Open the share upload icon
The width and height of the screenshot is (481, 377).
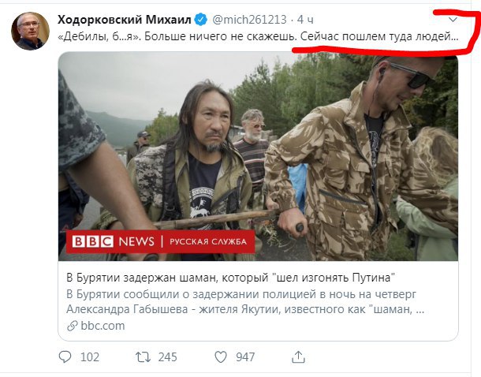(298, 356)
